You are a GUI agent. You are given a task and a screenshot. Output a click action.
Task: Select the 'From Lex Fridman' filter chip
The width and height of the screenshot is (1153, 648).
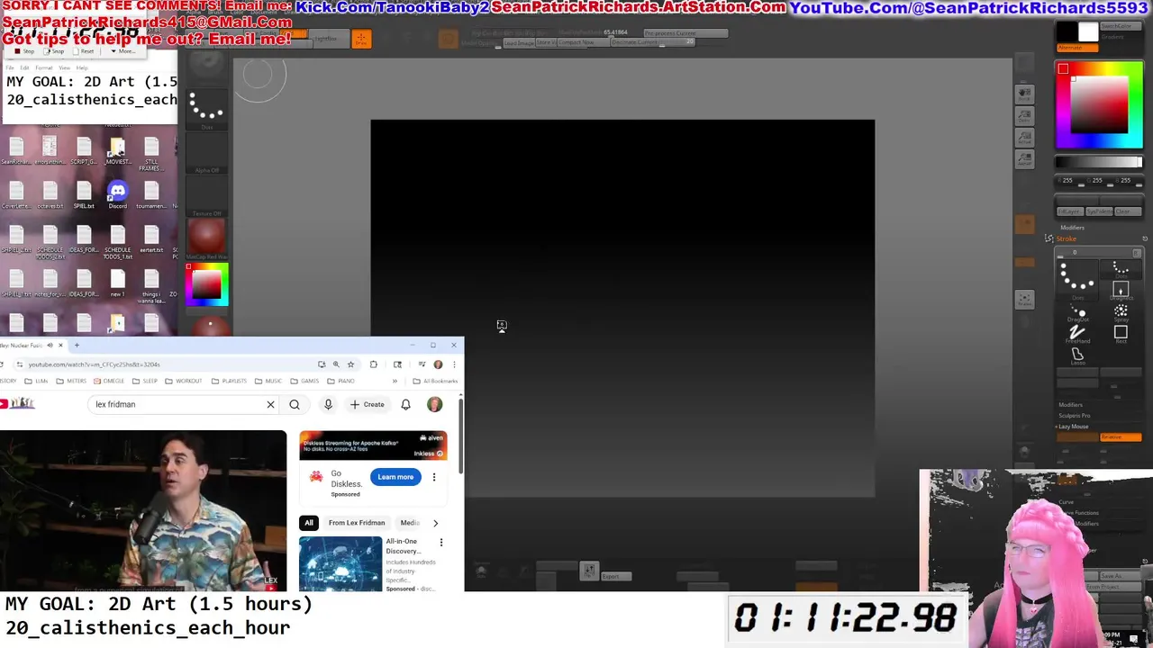point(357,523)
